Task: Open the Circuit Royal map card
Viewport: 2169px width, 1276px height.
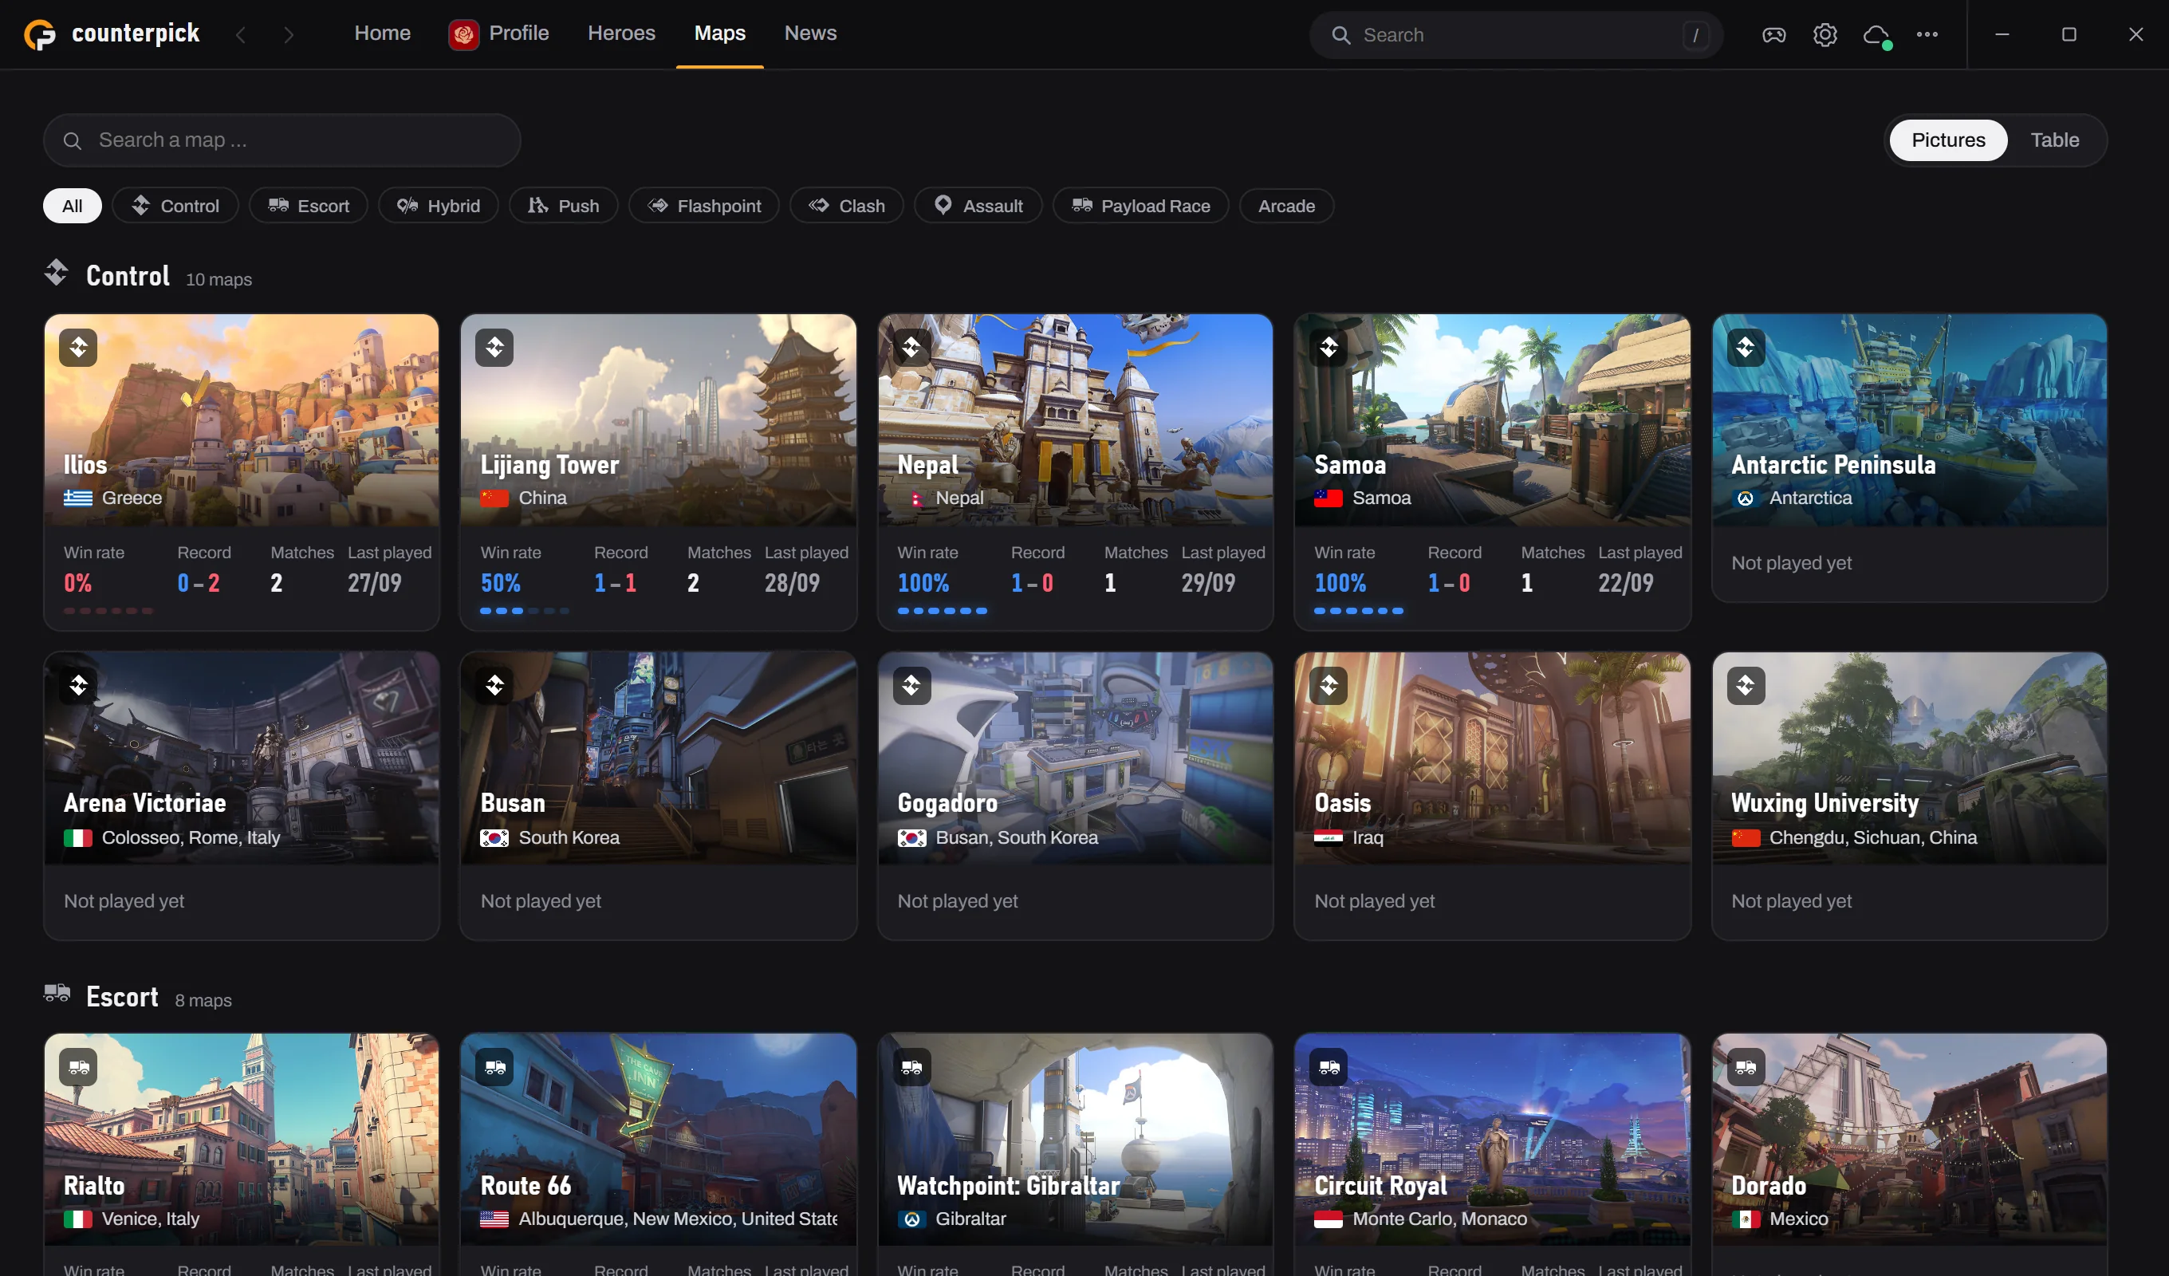Action: click(x=1493, y=1154)
